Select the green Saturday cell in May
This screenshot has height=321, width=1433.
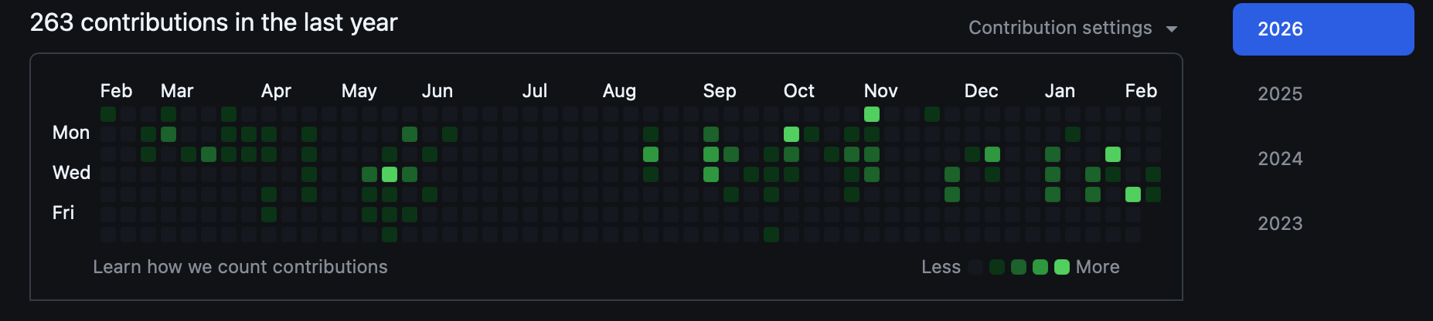tap(390, 235)
